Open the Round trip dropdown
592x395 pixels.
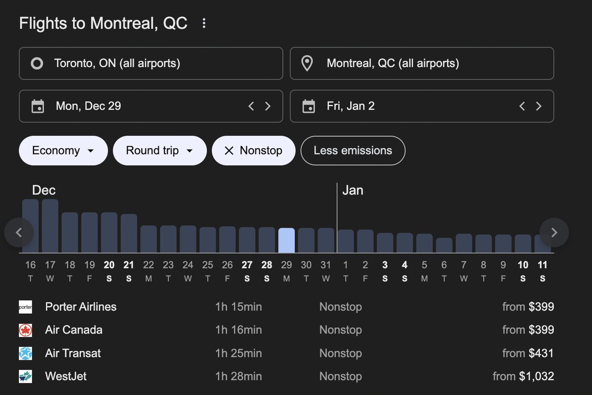159,150
